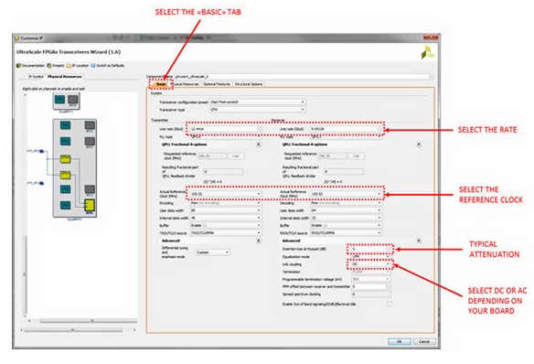Open the Link coupling dropdown

coord(371,264)
